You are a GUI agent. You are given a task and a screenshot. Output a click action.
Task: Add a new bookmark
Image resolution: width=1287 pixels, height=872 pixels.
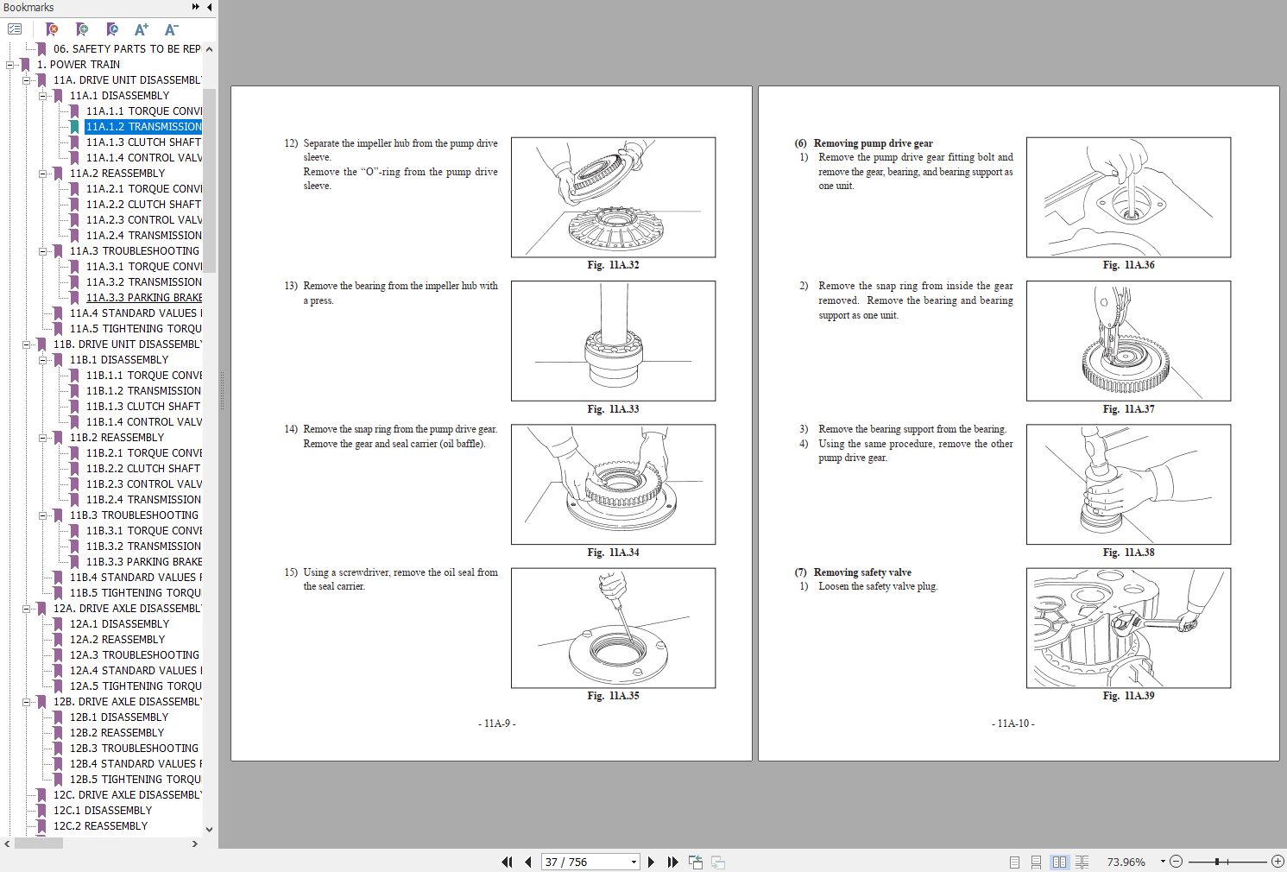pos(82,28)
